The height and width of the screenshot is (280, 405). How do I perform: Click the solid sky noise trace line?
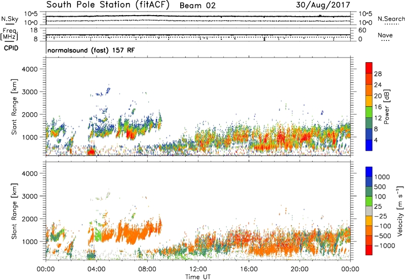198,16
